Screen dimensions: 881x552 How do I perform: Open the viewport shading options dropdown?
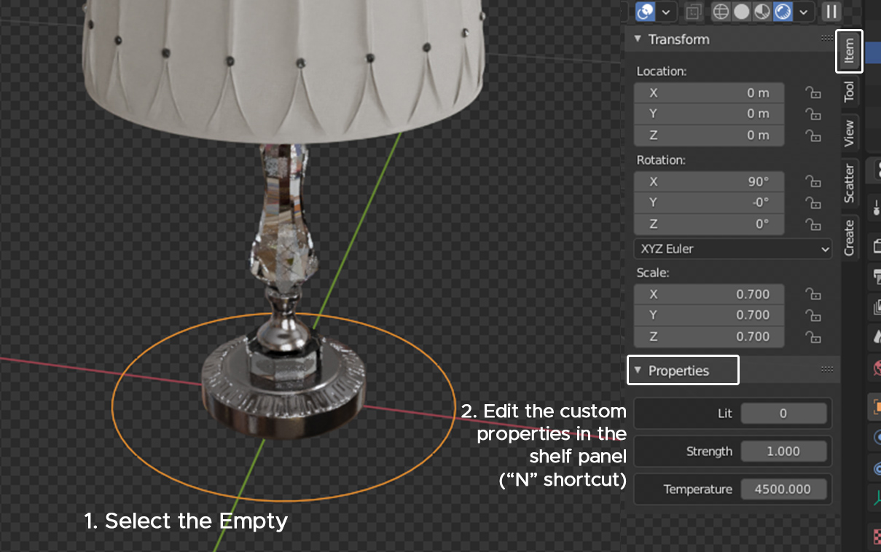803,12
